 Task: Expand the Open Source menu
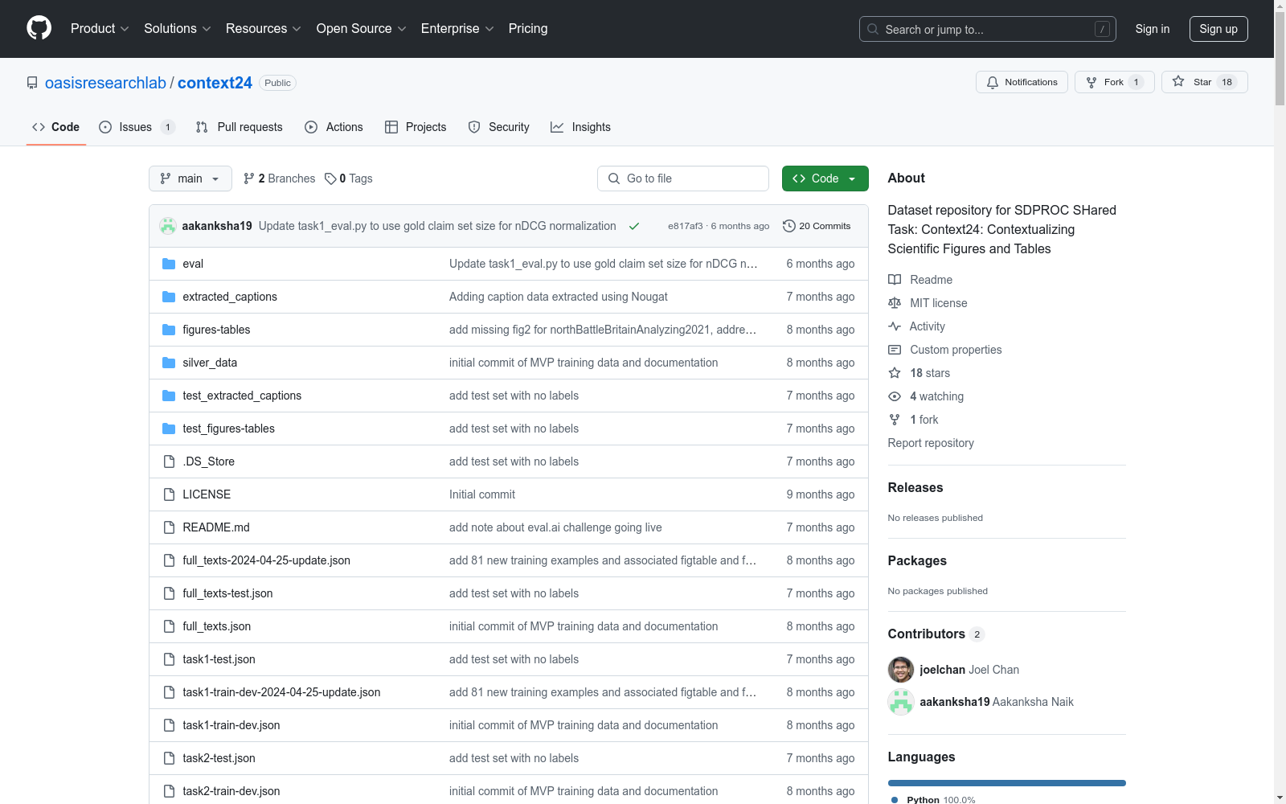(x=362, y=29)
